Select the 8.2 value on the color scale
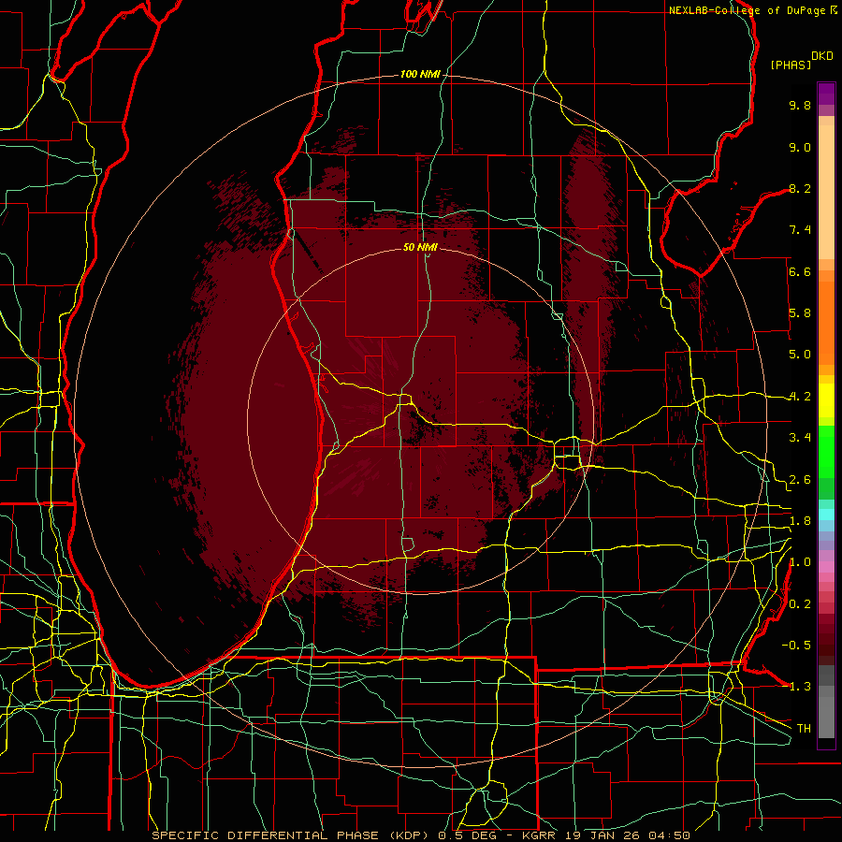 [x=800, y=188]
